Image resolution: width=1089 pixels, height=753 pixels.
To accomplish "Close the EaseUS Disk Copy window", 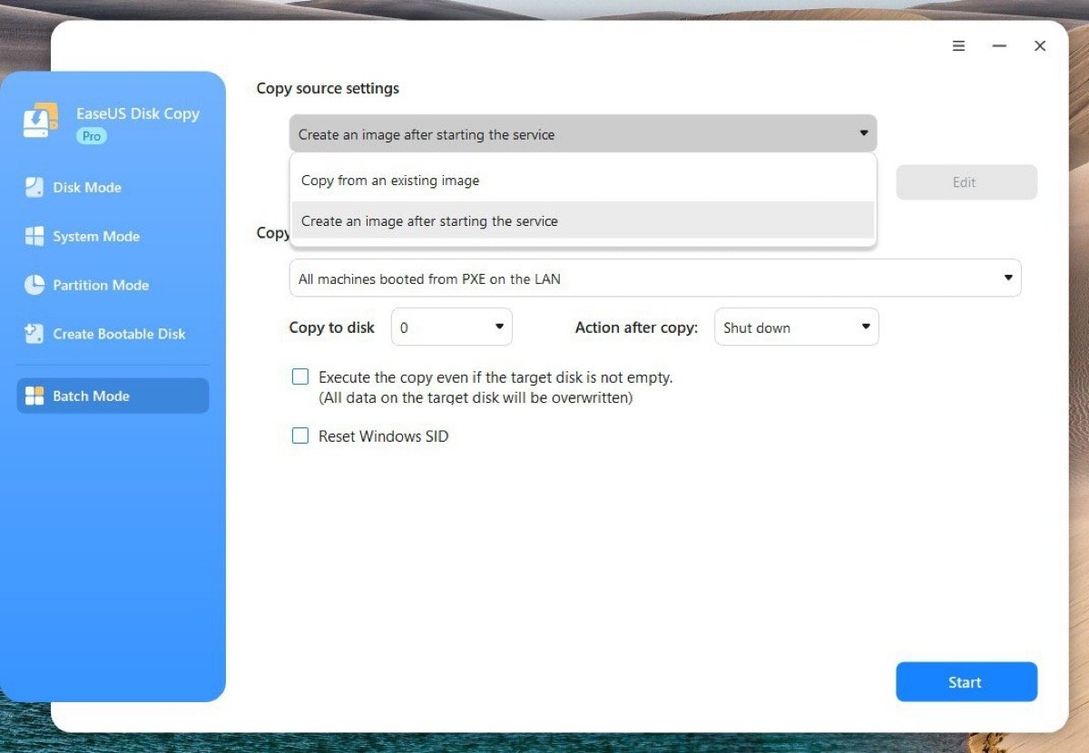I will pyautogui.click(x=1040, y=46).
